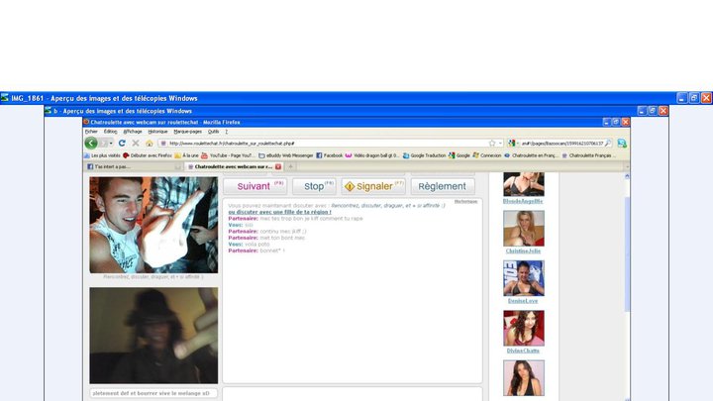Open the YouTube bookmark in bookmarks bar
This screenshot has height=401, width=713.
point(228,155)
